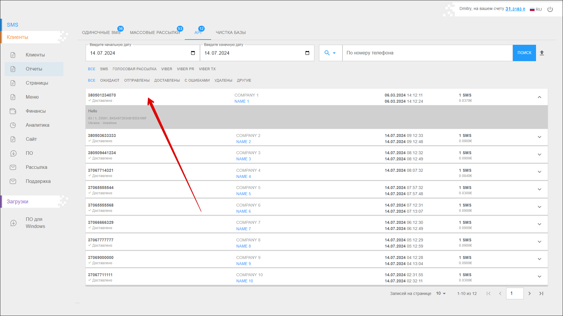The width and height of the screenshot is (563, 316).
Task: Show only ДОСТАВЛЕНЫ status messages
Action: [167, 80]
